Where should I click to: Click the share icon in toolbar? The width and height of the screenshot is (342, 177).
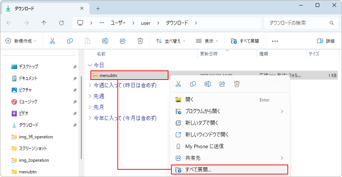click(123, 41)
